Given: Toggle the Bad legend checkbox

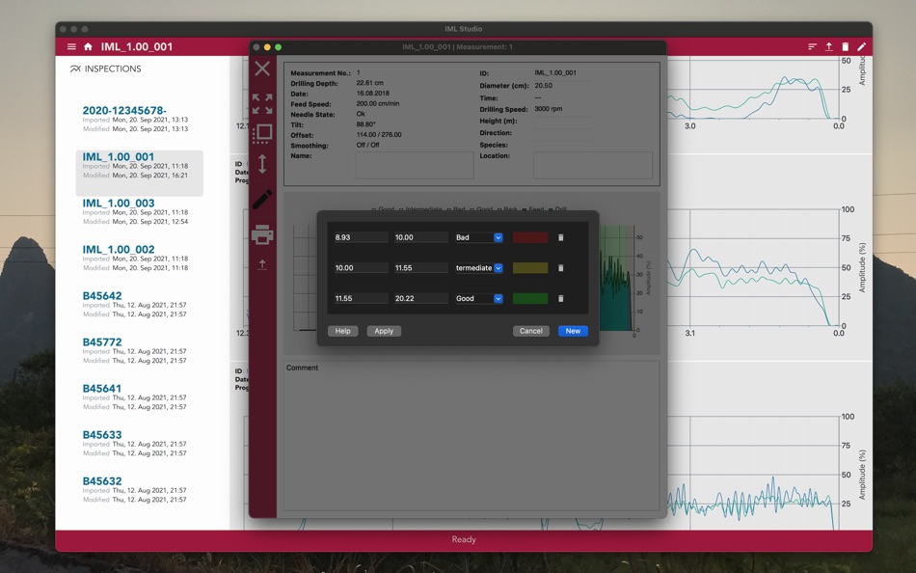Looking at the screenshot, I should [449, 208].
